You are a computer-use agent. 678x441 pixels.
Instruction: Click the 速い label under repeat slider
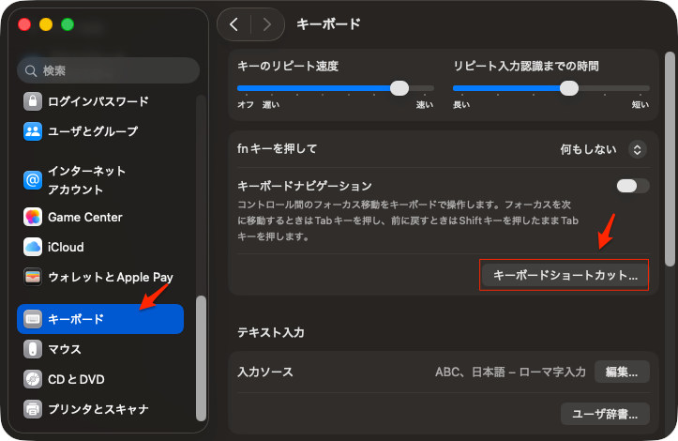[x=425, y=105]
